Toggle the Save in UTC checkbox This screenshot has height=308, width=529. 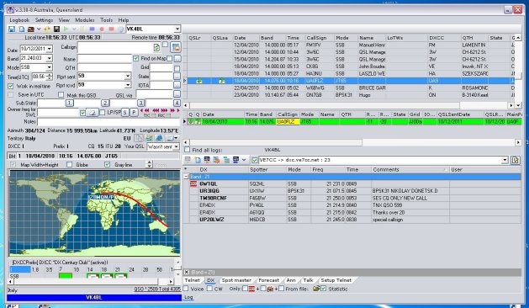click(x=11, y=95)
